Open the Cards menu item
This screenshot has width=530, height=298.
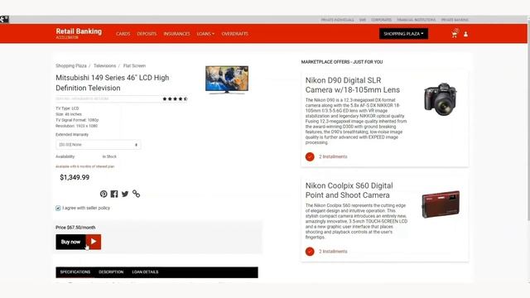tap(123, 34)
